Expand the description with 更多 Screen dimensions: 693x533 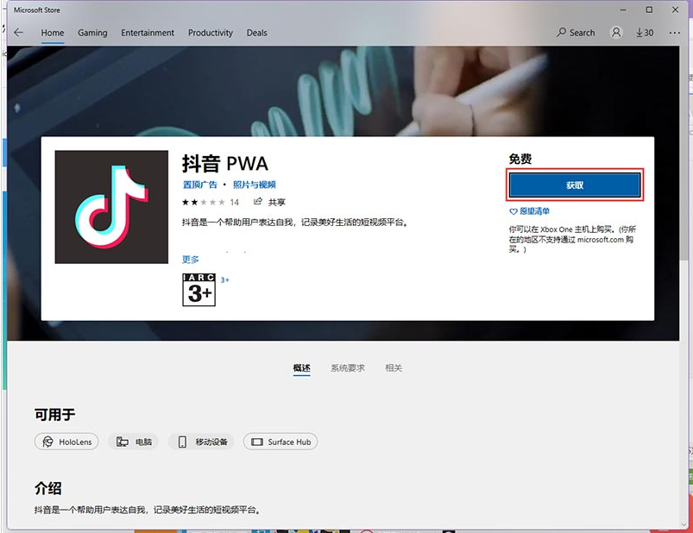190,259
